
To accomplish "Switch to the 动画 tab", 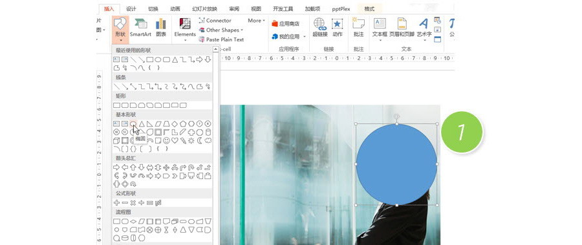I will 175,9.
